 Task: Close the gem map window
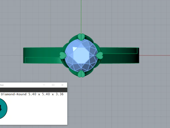[x=62, y=85]
